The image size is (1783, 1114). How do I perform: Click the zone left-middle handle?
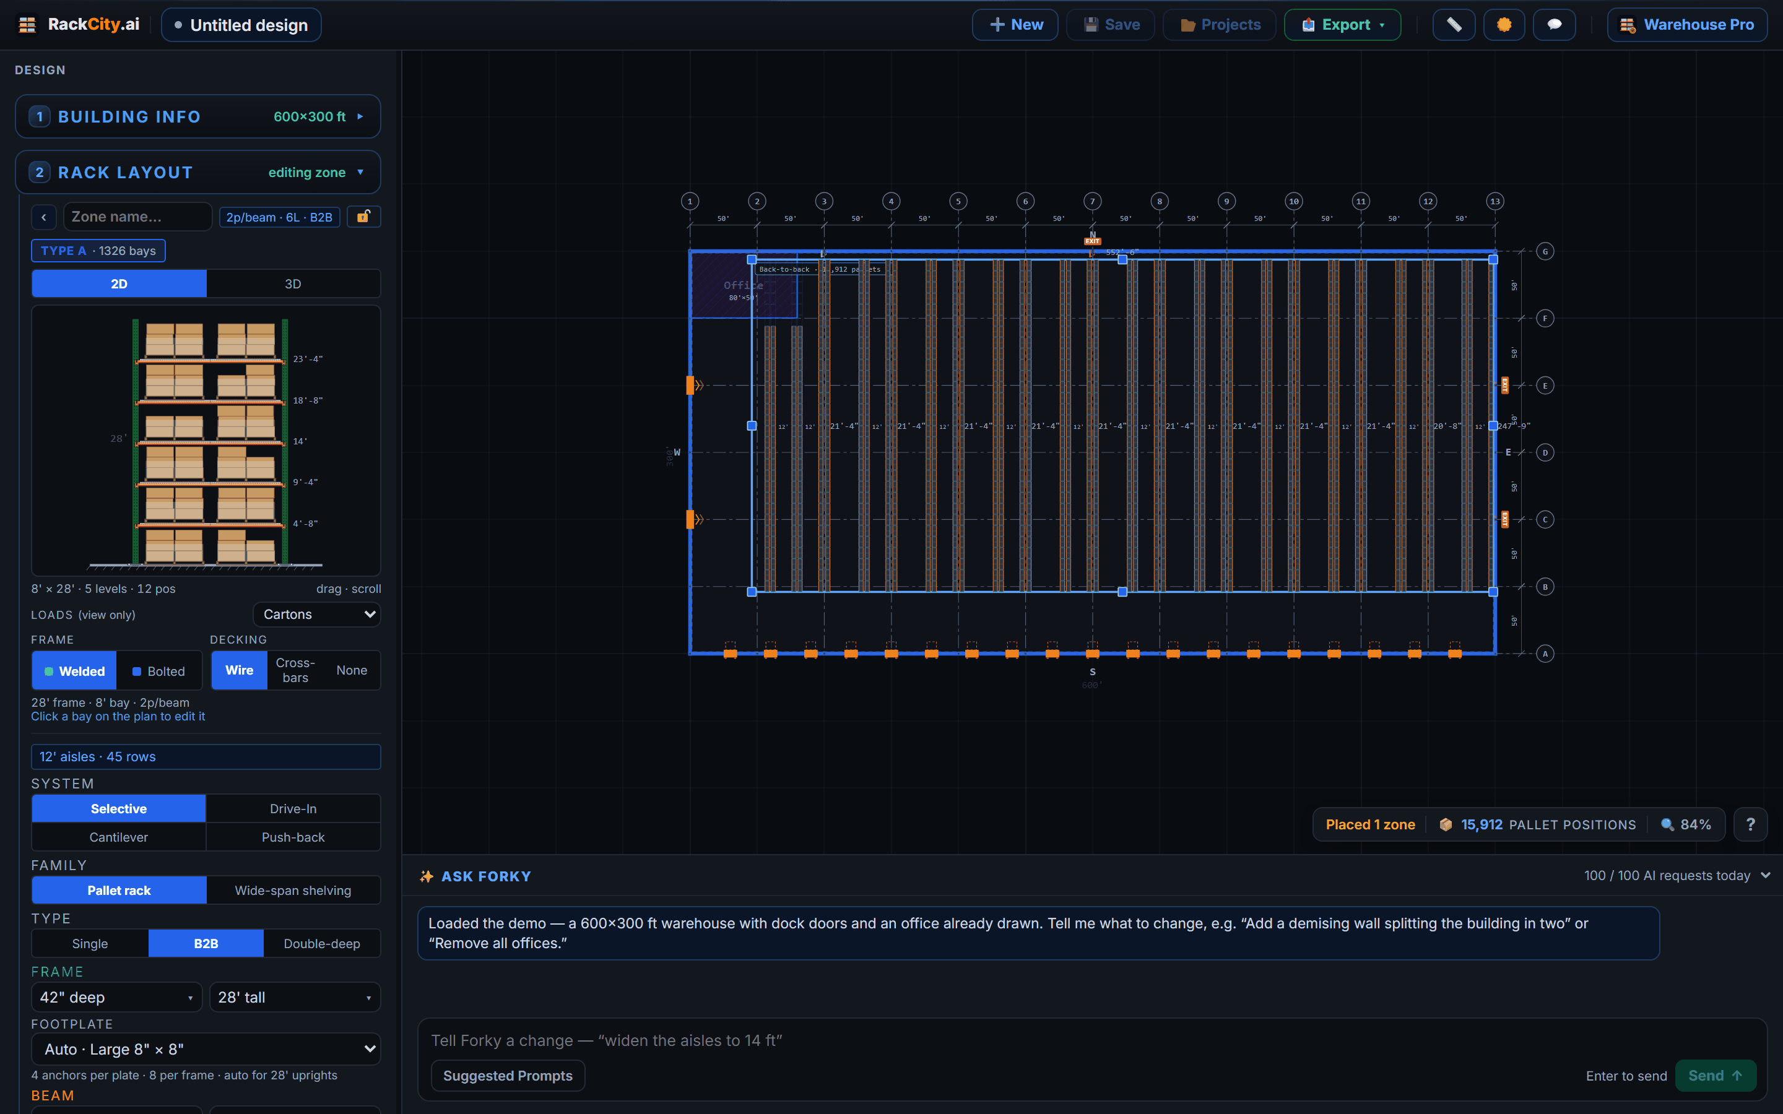tap(752, 426)
